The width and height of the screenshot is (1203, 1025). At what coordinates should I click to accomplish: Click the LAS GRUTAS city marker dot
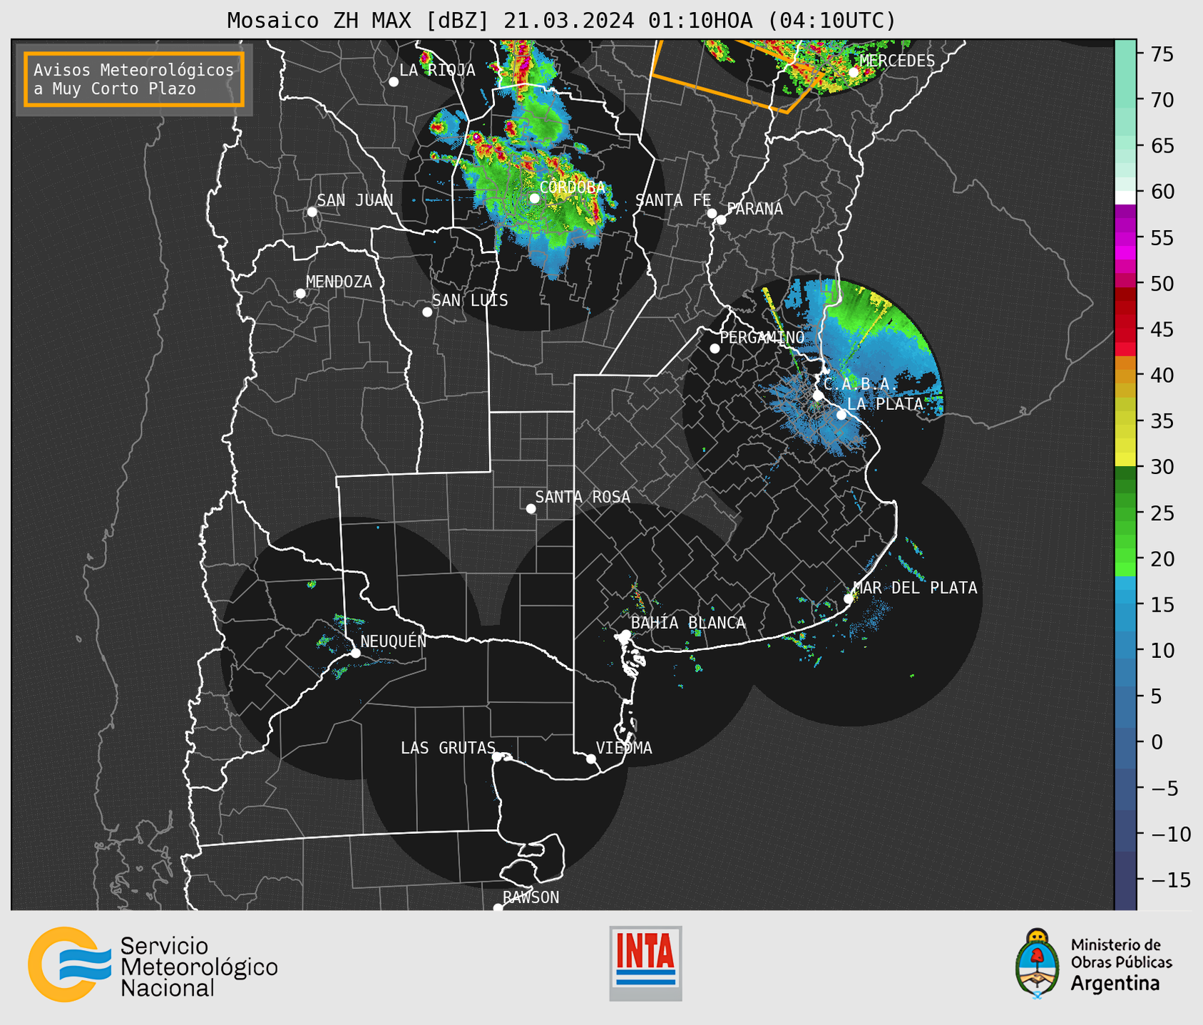[x=497, y=757]
